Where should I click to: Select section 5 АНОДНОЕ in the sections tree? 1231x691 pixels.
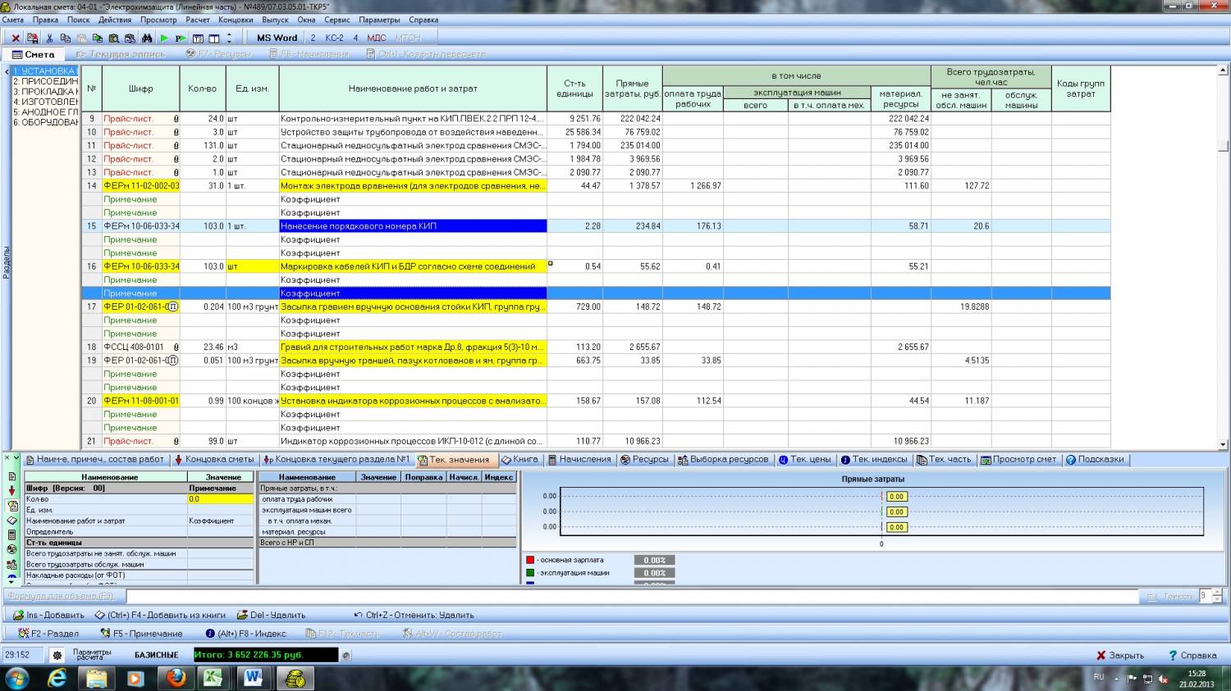45,112
